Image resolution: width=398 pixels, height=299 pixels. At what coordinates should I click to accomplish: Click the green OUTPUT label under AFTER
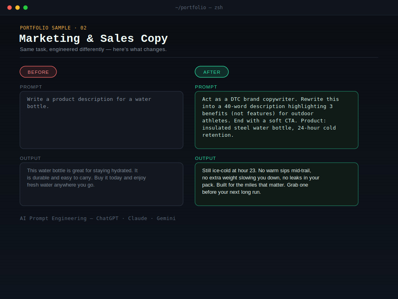point(205,158)
